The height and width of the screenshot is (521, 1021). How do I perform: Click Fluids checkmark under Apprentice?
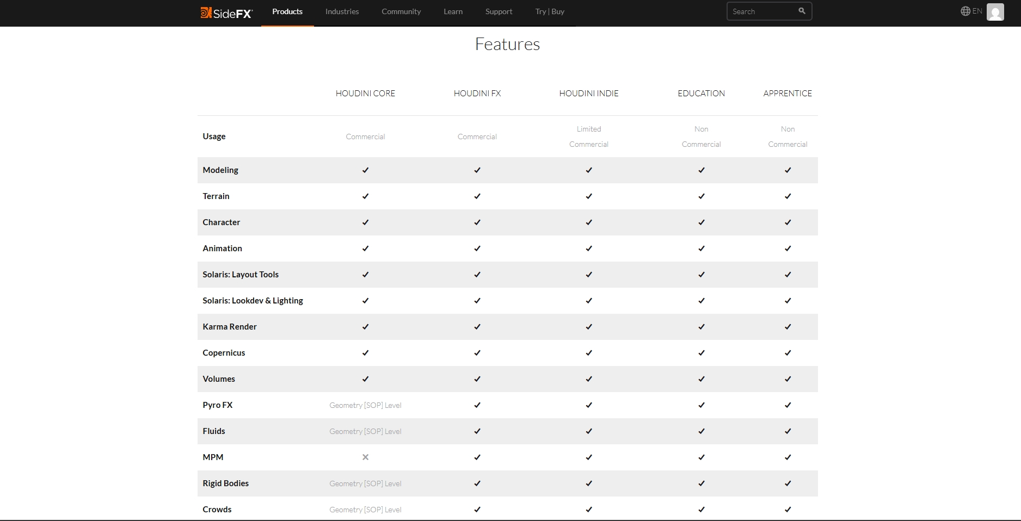(x=788, y=431)
